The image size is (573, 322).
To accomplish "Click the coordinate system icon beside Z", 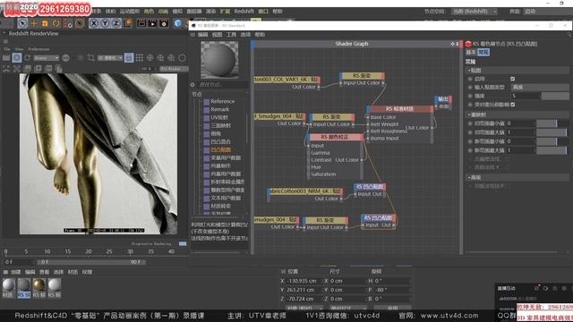I will tap(128, 23).
